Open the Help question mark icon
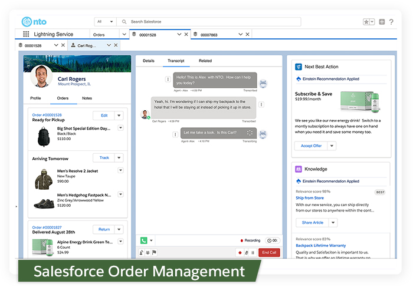Screen dimensions: 413x297 pyautogui.click(x=393, y=22)
